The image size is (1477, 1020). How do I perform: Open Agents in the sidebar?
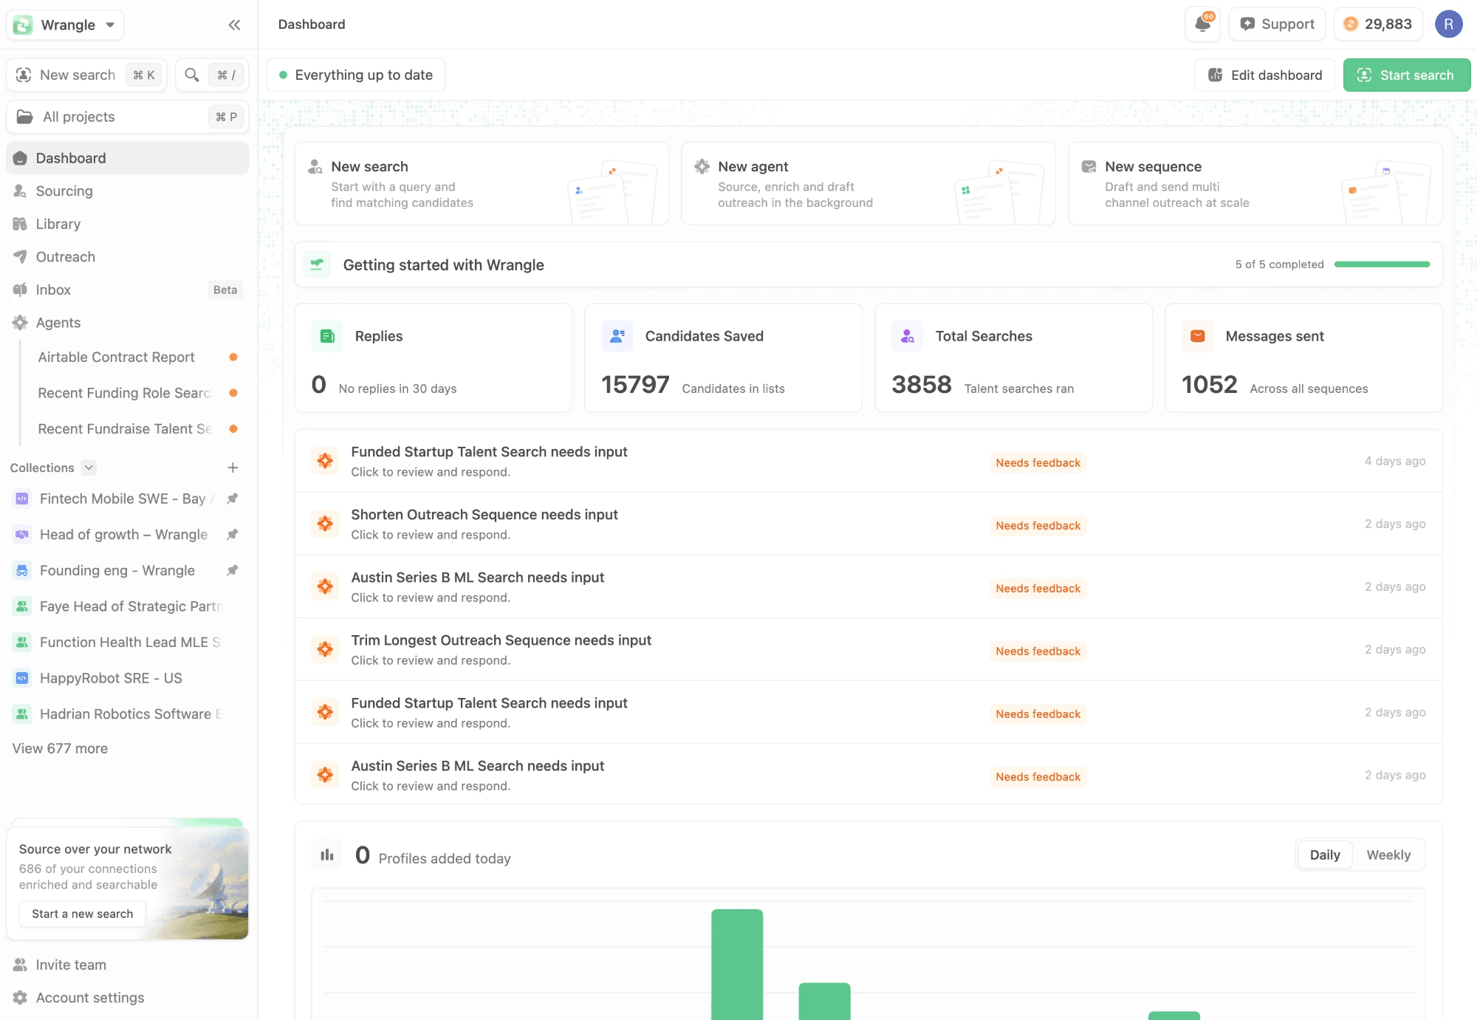tap(127, 323)
